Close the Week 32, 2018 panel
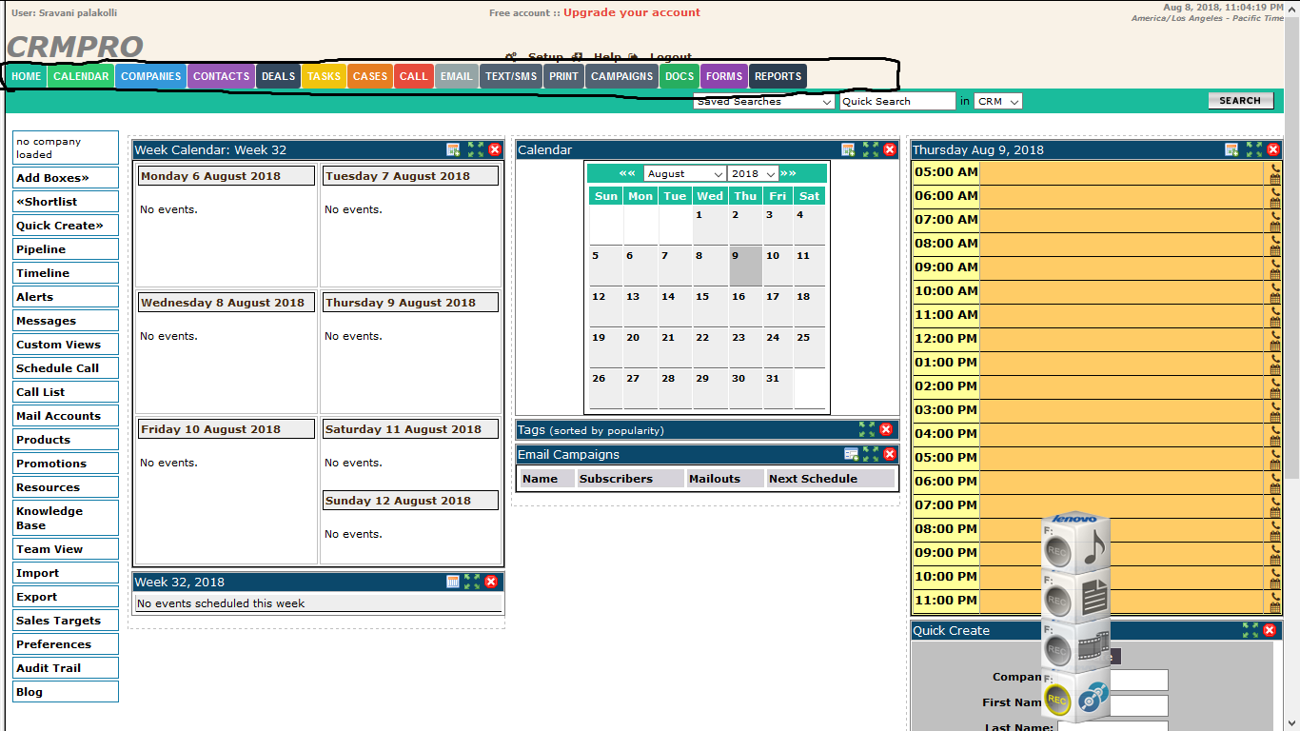Viewport: 1300px width, 731px height. point(491,582)
